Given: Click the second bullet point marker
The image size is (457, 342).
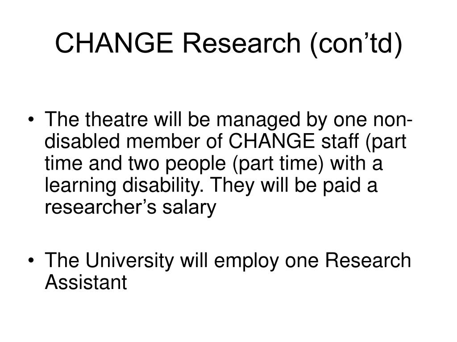Looking at the screenshot, I should point(31,260).
